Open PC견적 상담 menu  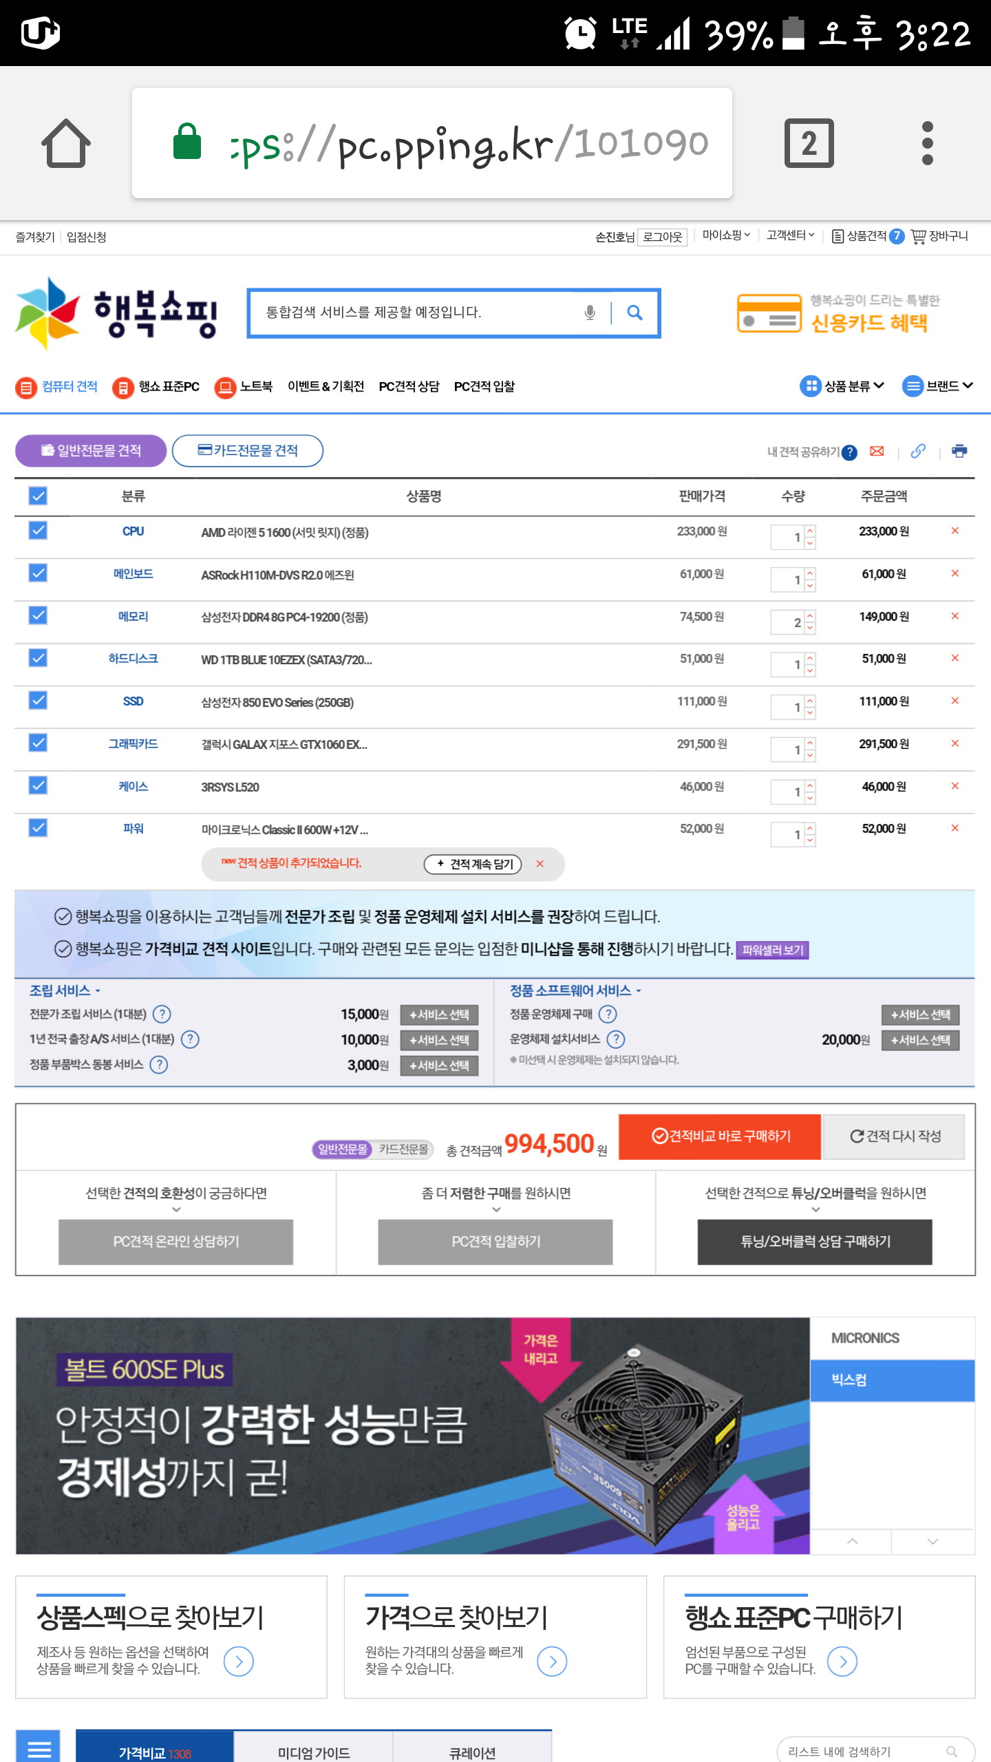(409, 386)
